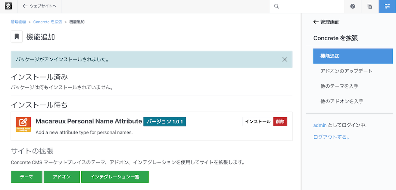Image resolution: width=396 pixels, height=190 pixels.
Task: Click the バージョン 1.0.1 badge
Action: pos(165,122)
